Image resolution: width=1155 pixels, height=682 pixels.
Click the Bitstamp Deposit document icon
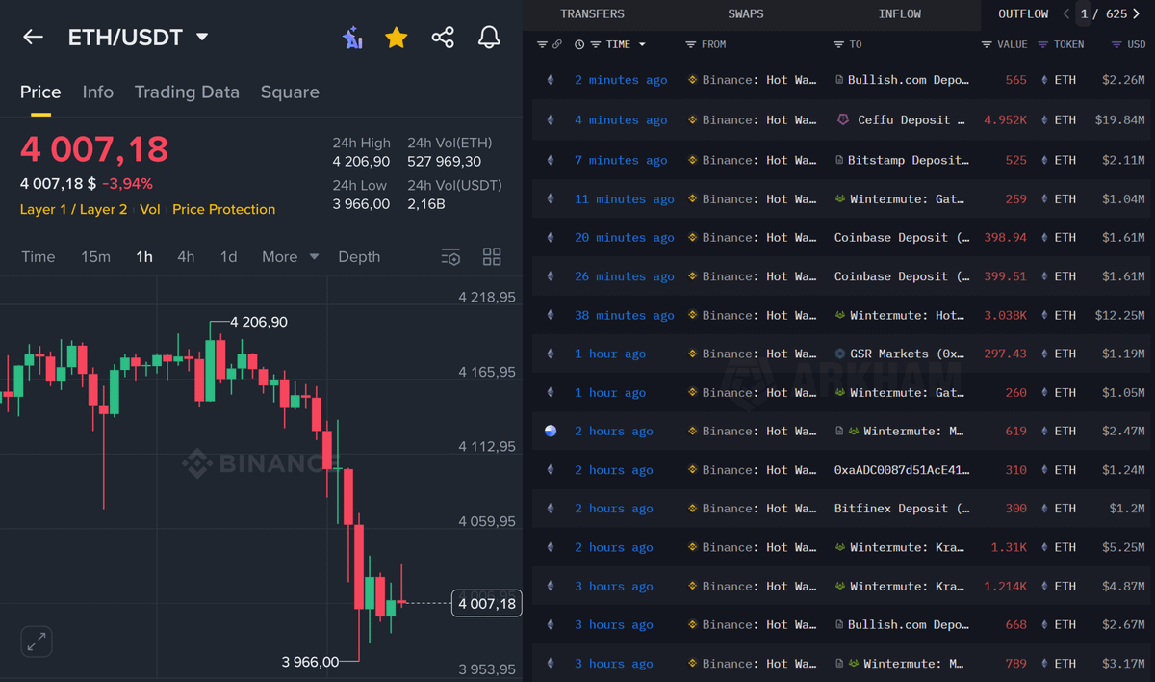(x=840, y=160)
